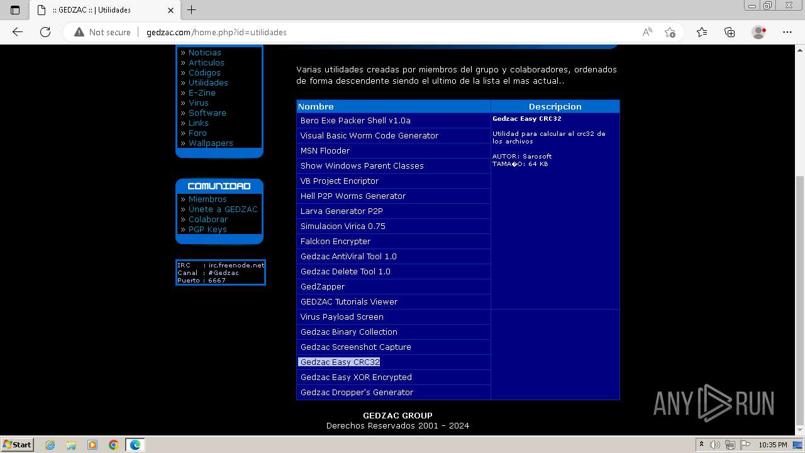Click the taskbar clock 10:35 PM
This screenshot has height=453, width=805.
tap(772, 445)
